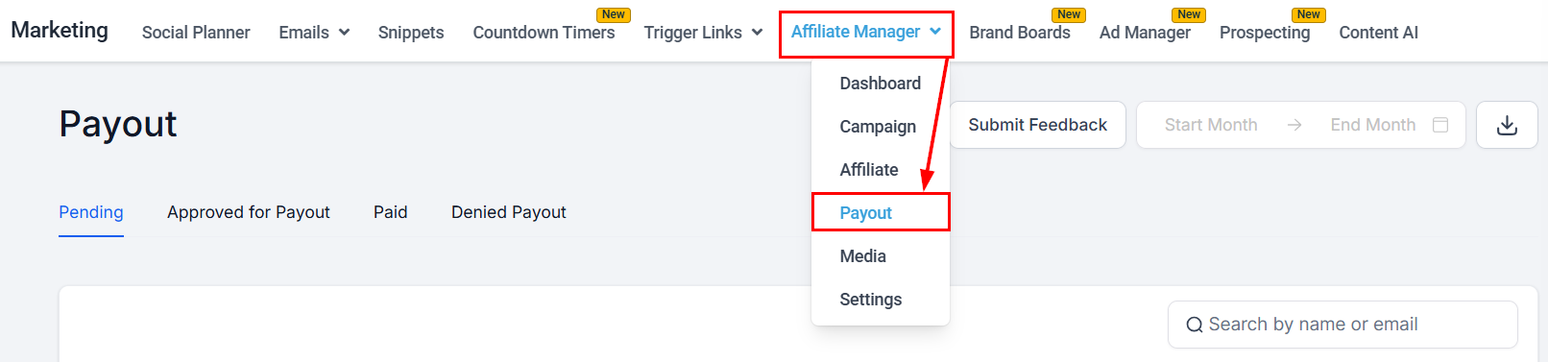Open the Media menu entry

click(862, 256)
